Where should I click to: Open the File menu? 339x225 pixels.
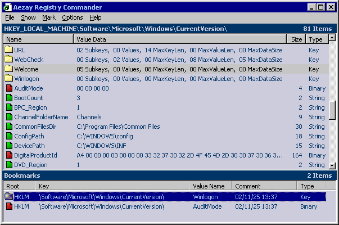(x=10, y=18)
